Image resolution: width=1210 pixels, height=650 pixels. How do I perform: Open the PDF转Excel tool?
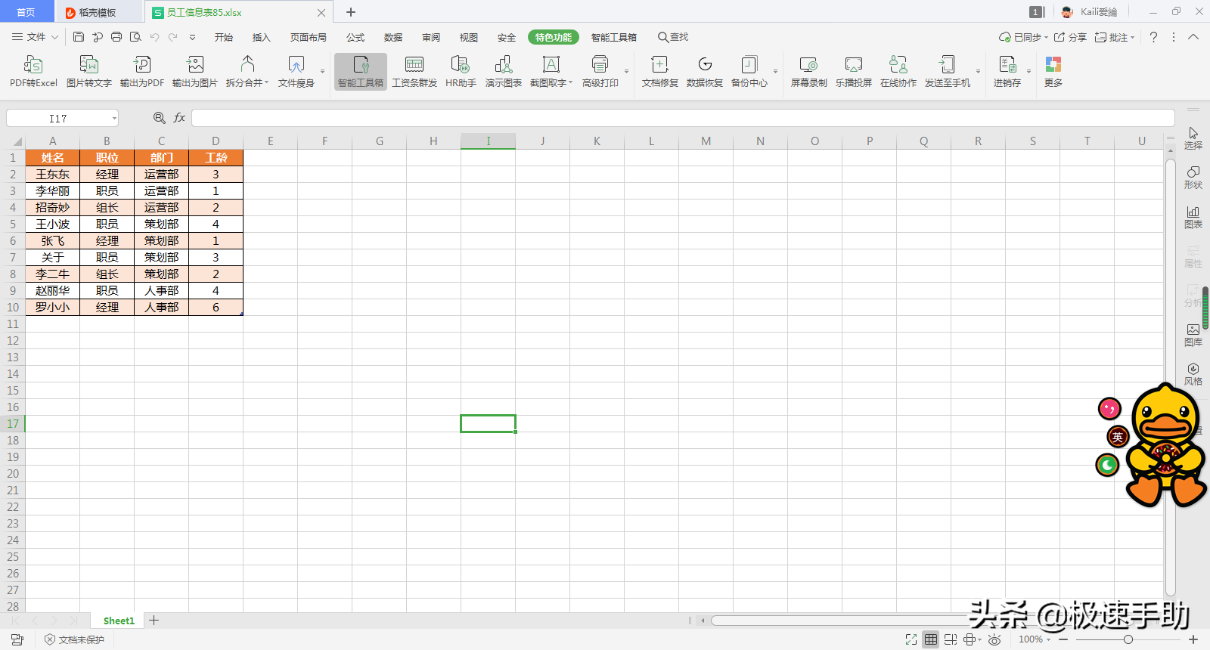(33, 72)
